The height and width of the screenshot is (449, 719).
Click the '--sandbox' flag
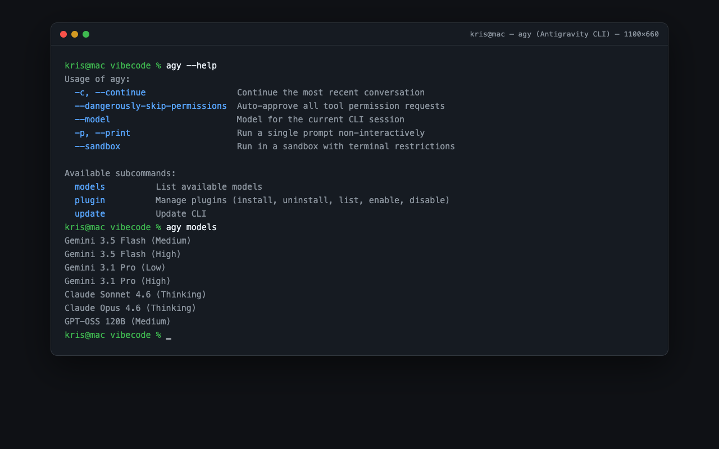click(97, 146)
